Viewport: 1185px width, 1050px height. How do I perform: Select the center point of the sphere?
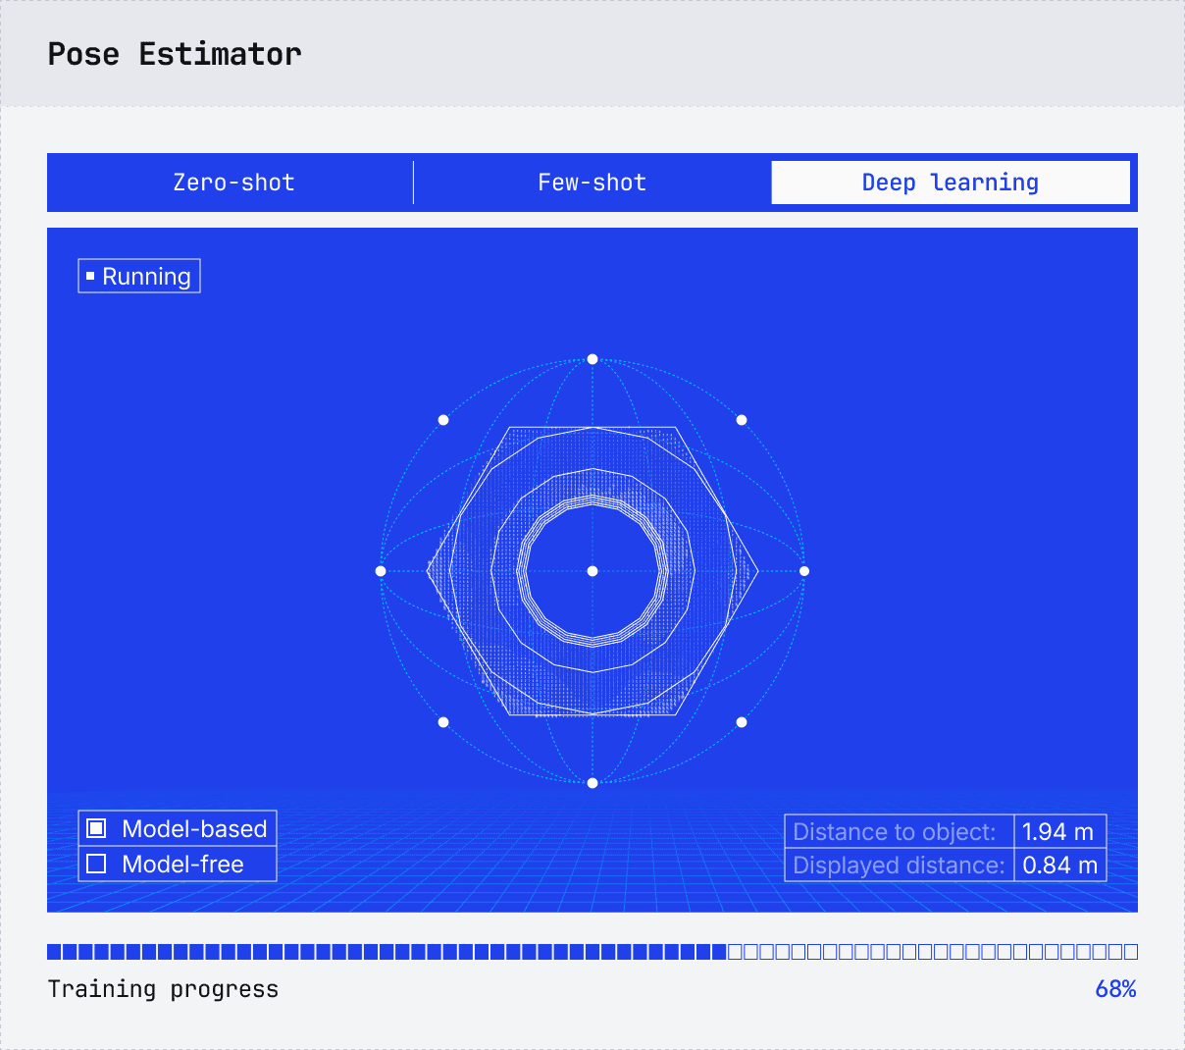(592, 571)
